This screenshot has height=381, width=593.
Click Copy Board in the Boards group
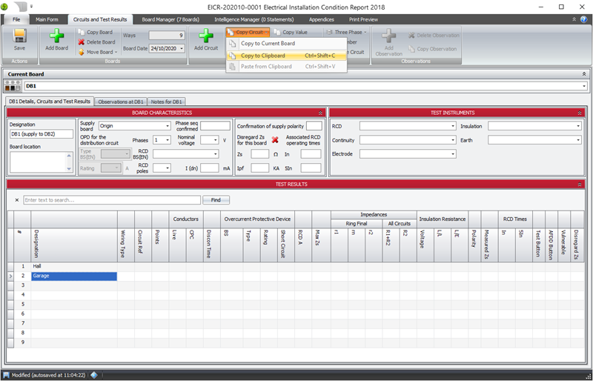click(x=96, y=32)
